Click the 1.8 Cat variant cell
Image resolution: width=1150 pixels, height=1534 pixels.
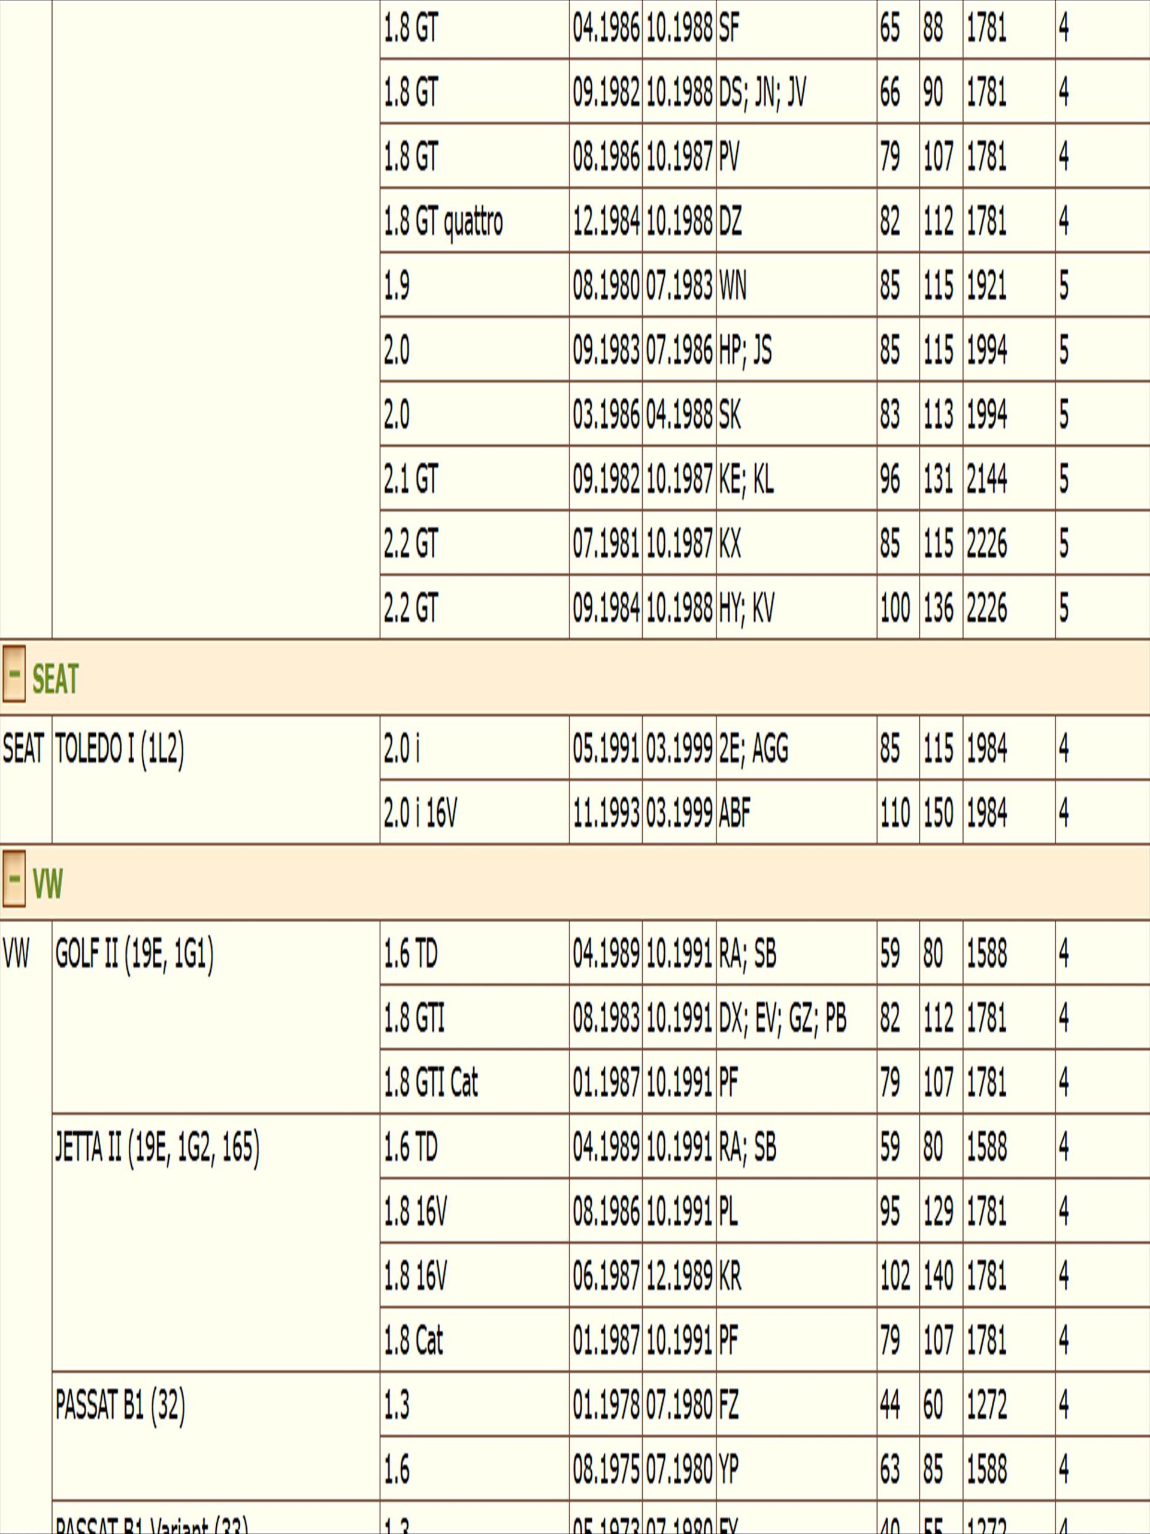click(x=475, y=1339)
